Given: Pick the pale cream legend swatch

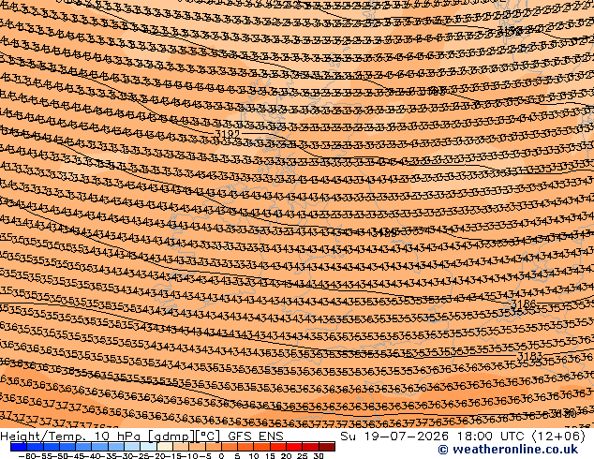Looking at the screenshot, I should (x=165, y=447).
